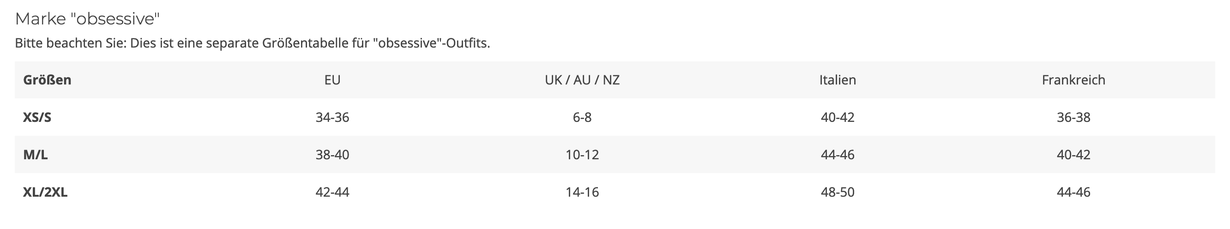Click the M/L size row label
The width and height of the screenshot is (1230, 229).
tap(36, 155)
